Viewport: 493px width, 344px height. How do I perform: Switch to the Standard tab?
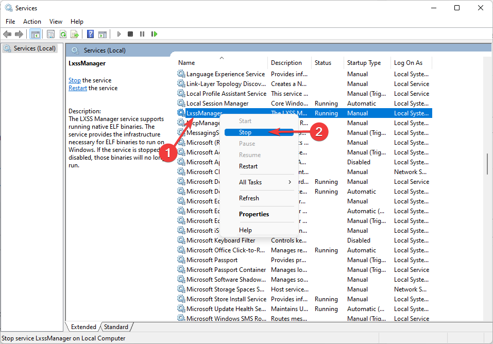[x=116, y=326]
